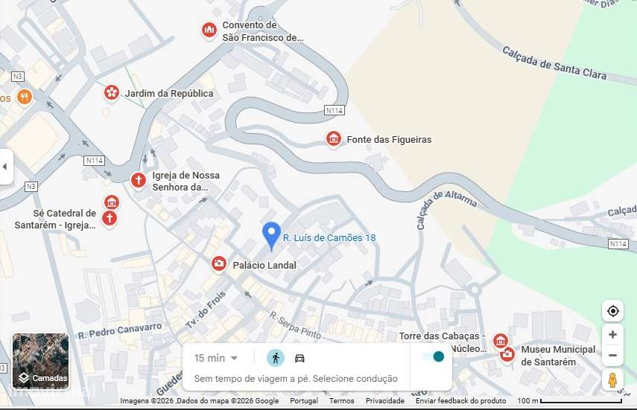The image size is (637, 410).
Task: Turn off the travel time toggle switch
Action: (x=433, y=357)
